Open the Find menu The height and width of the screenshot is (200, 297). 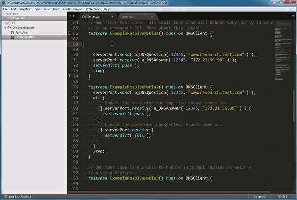[37, 9]
